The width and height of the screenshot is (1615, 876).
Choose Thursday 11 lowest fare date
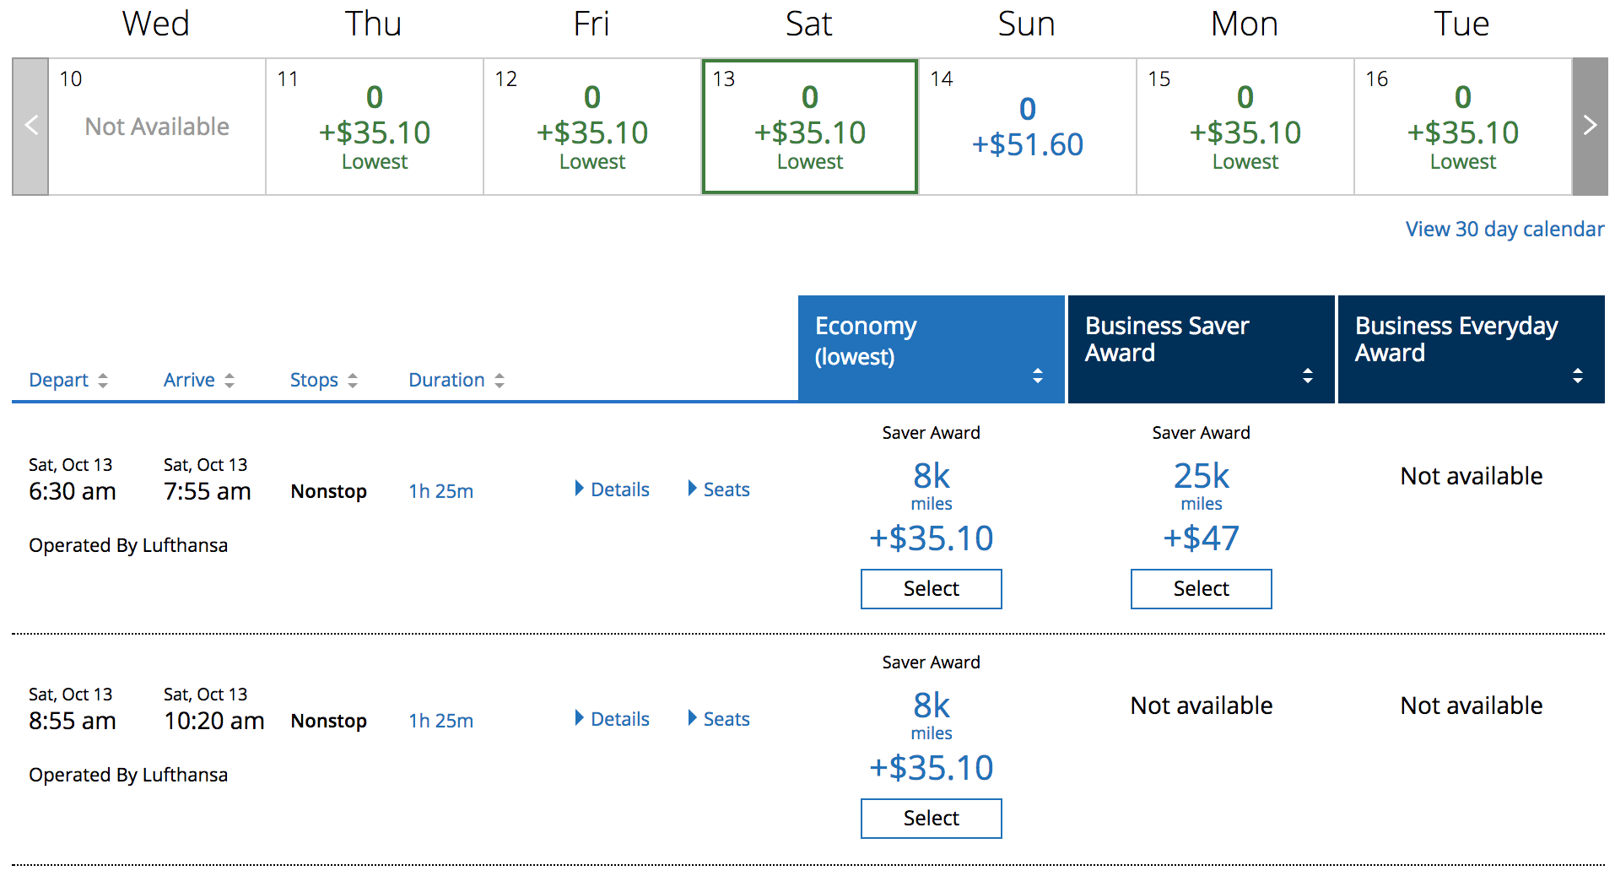pyautogui.click(x=375, y=127)
